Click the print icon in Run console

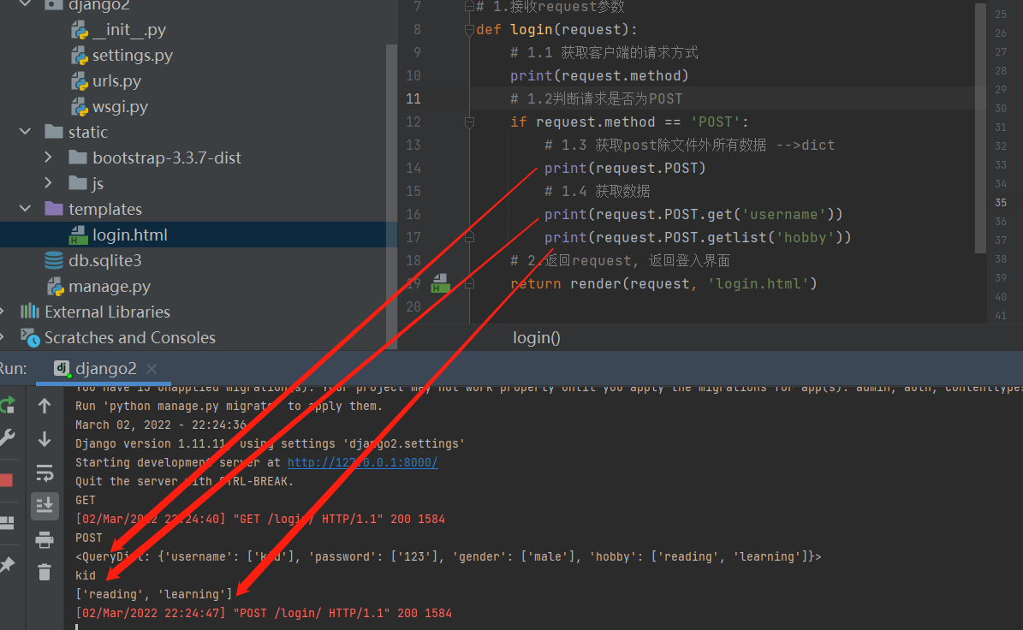[45, 539]
